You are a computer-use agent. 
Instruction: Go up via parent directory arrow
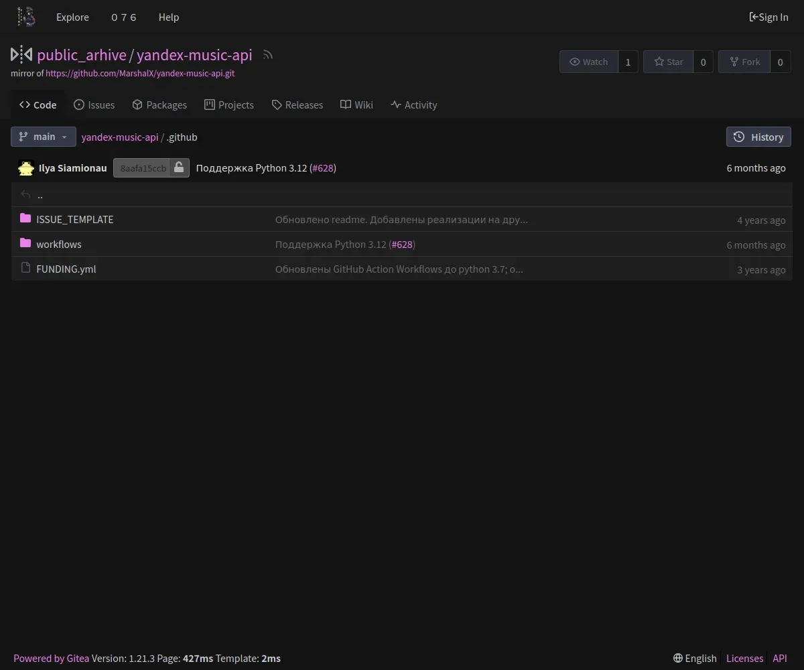coord(25,195)
